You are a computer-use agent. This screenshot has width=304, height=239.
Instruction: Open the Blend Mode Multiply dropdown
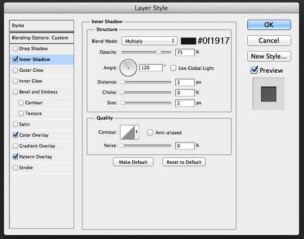click(149, 41)
